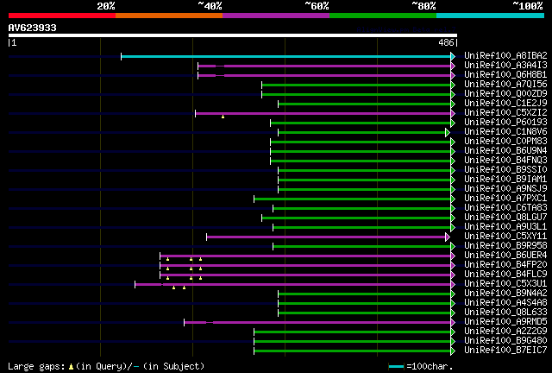Select the UniRef100_P60193 label
Image resolution: width=552 pixels, height=373 pixels.
click(505, 123)
